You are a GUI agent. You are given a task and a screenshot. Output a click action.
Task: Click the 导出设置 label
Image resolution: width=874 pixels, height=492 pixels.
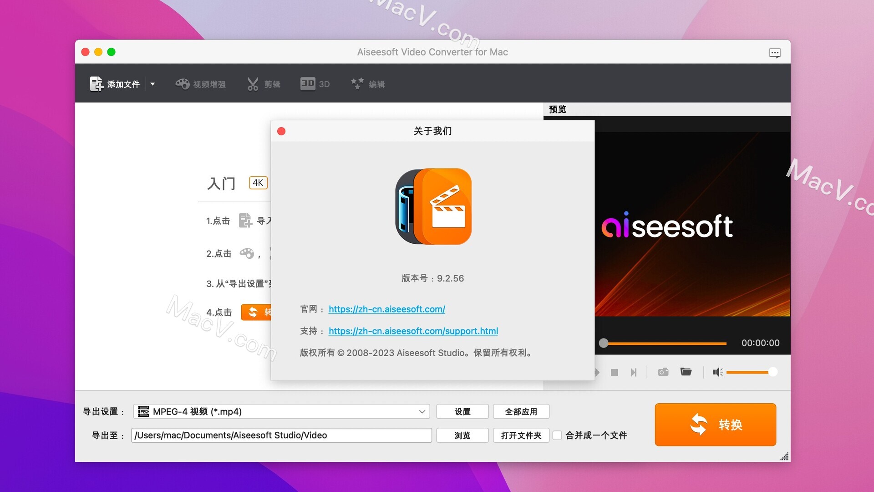pyautogui.click(x=103, y=411)
